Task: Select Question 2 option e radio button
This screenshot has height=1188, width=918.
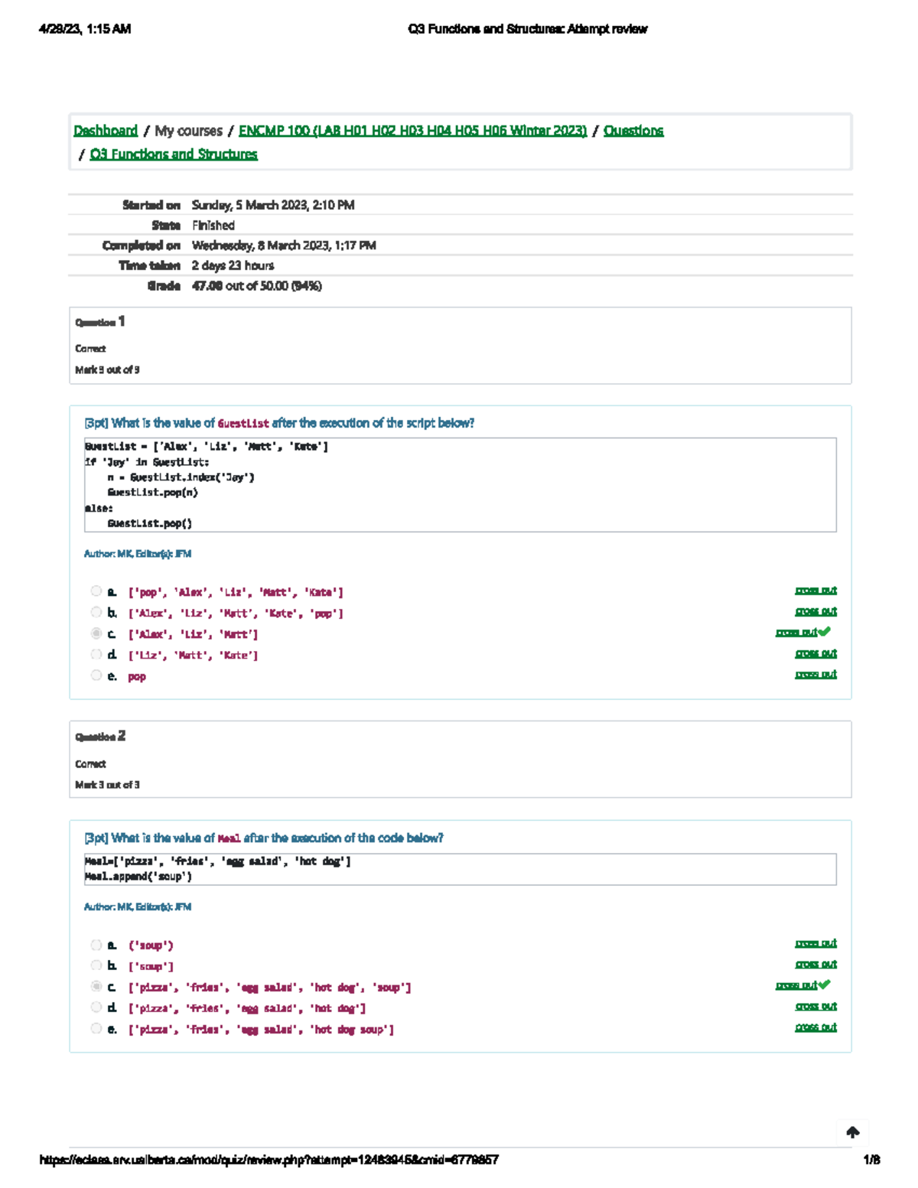Action: (x=96, y=1028)
